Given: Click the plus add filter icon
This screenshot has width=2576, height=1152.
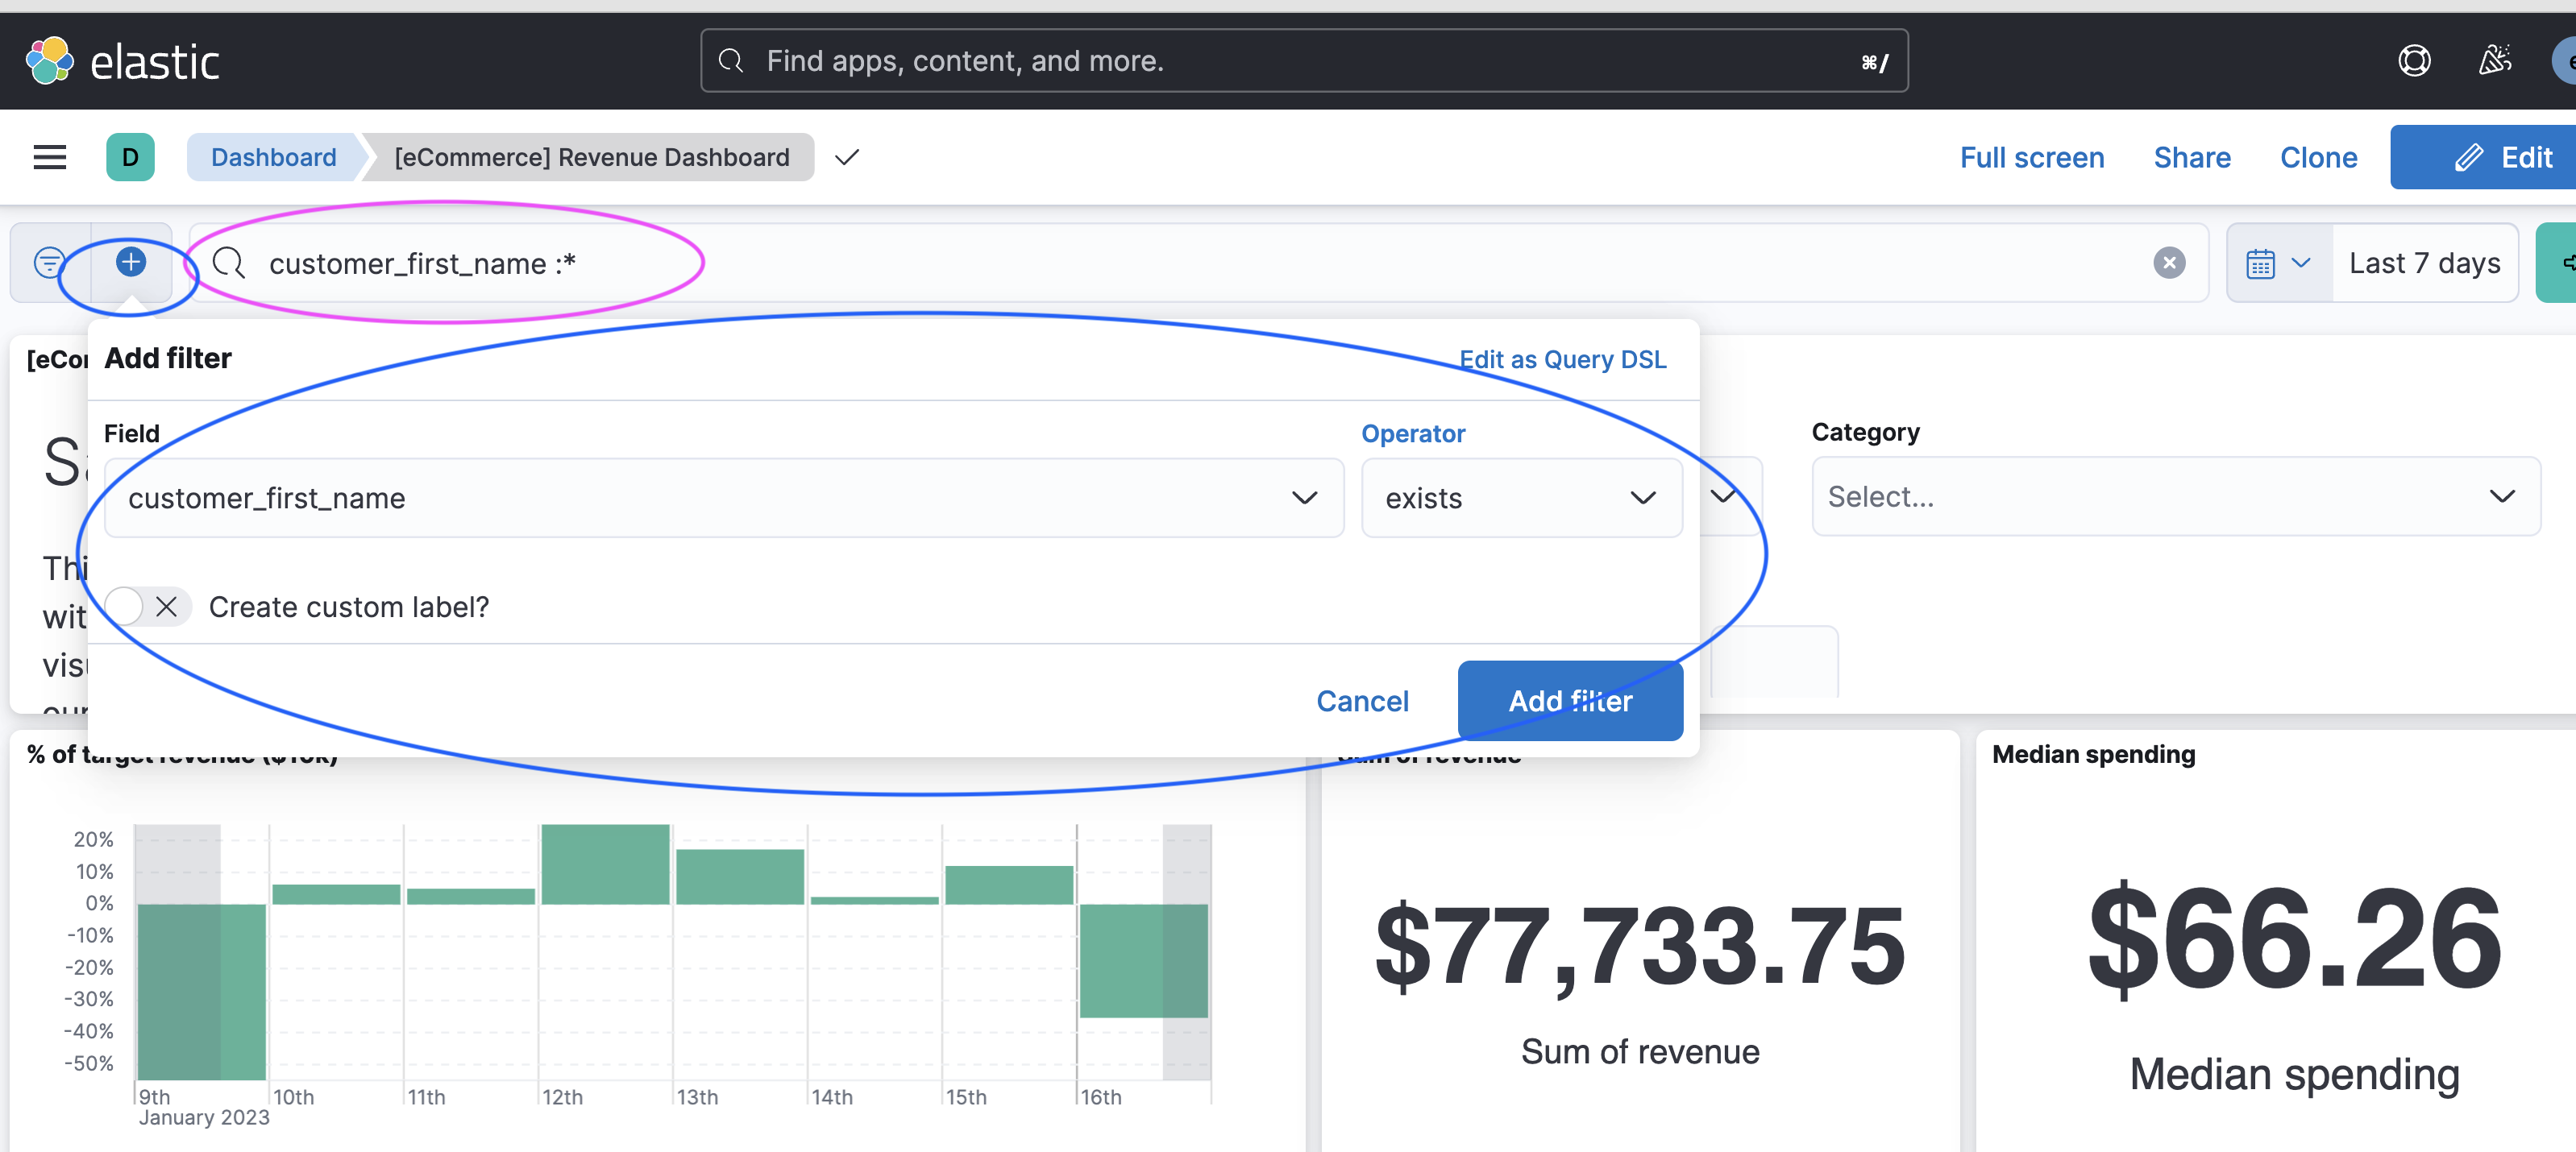Looking at the screenshot, I should coord(131,262).
